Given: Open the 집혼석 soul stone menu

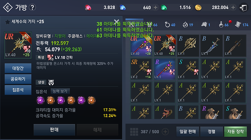Looking at the screenshot, I should pyautogui.click(x=18, y=90).
